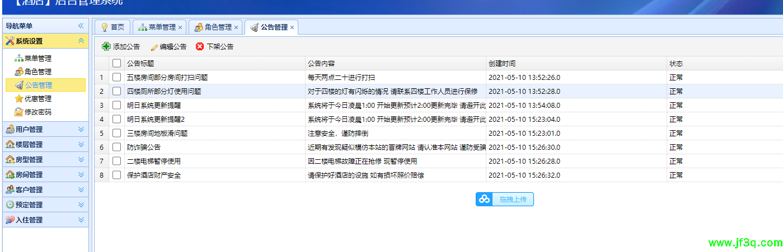Click the green plus icon for 添加公告

tap(106, 46)
